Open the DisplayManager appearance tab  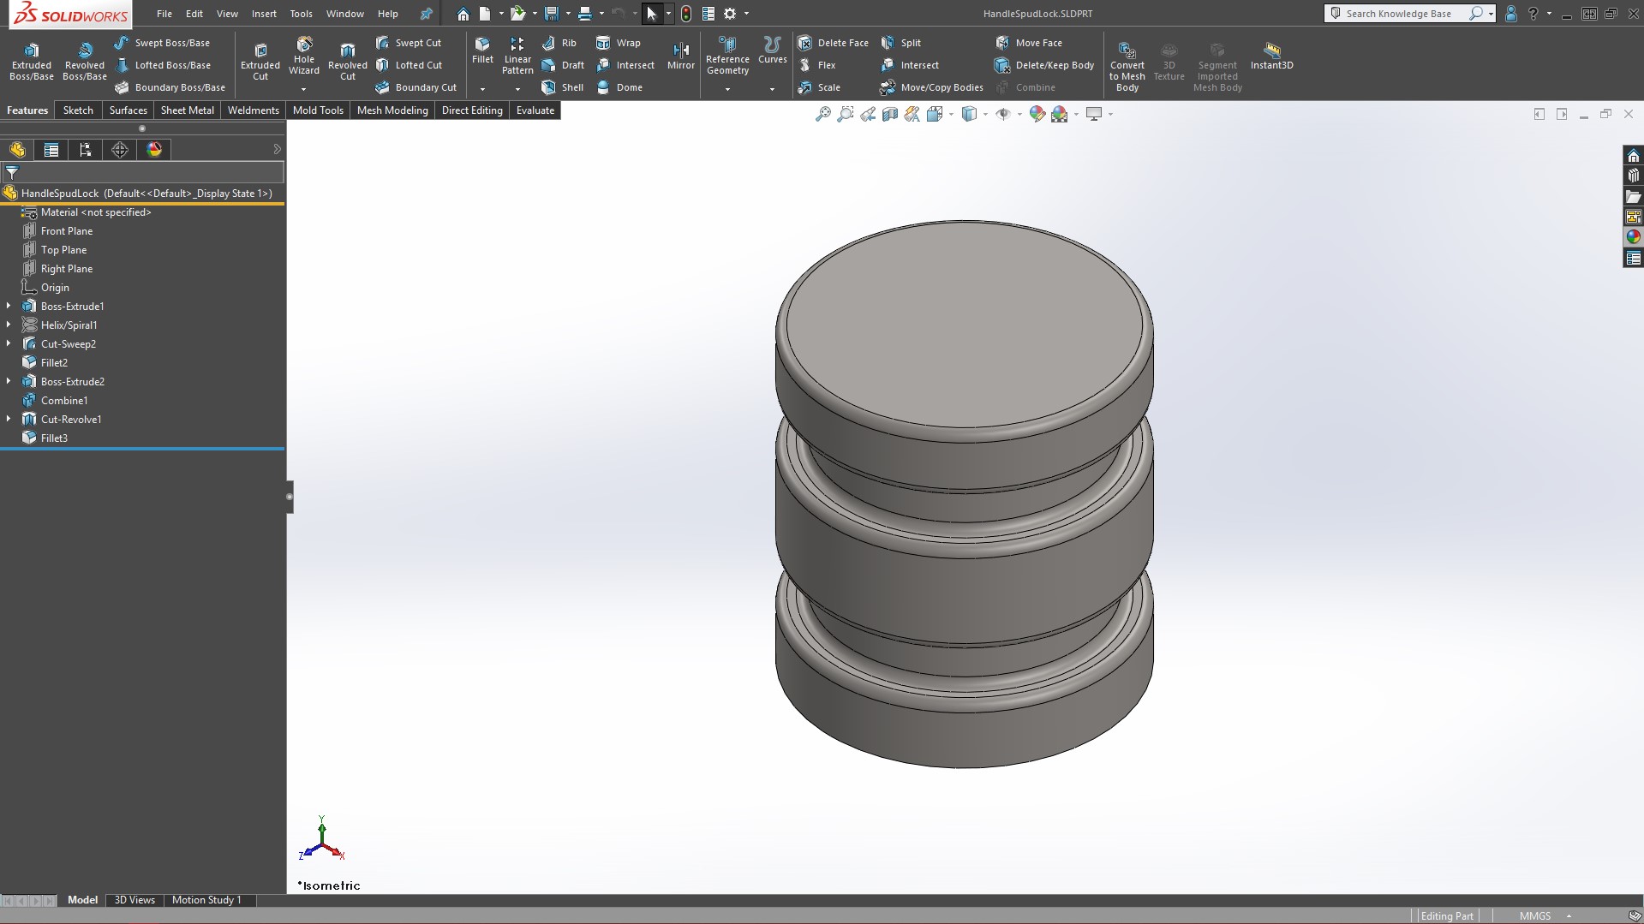[x=154, y=150]
